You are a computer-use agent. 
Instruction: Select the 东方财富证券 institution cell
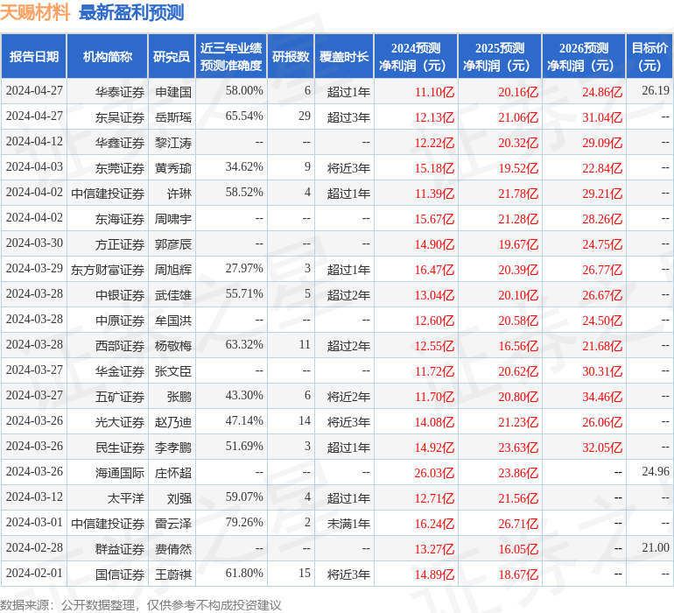coord(108,270)
